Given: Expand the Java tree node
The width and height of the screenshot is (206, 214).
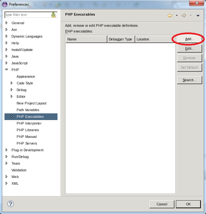Looking at the screenshot, I should (6, 56).
